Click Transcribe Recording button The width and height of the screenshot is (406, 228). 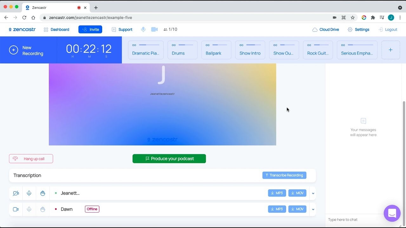point(284,175)
